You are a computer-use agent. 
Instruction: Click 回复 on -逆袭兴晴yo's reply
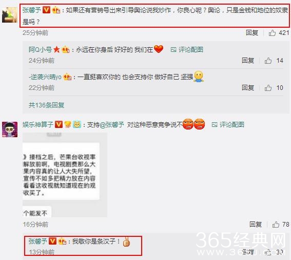pyautogui.click(x=248, y=87)
